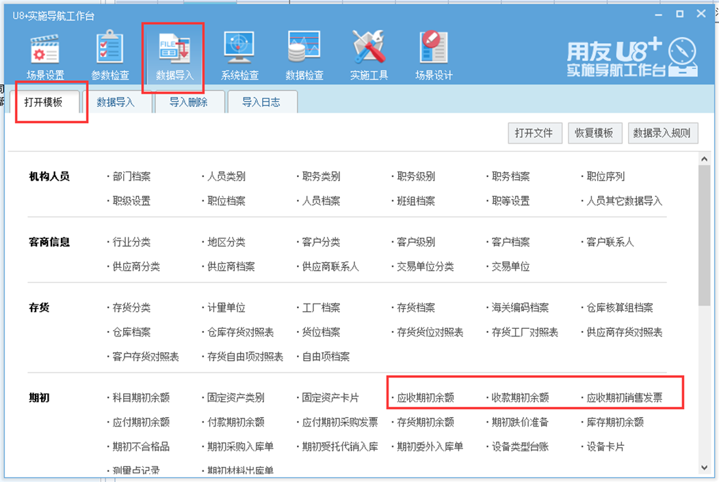
Task: Open the 科目期初余额 template
Action: 141,398
